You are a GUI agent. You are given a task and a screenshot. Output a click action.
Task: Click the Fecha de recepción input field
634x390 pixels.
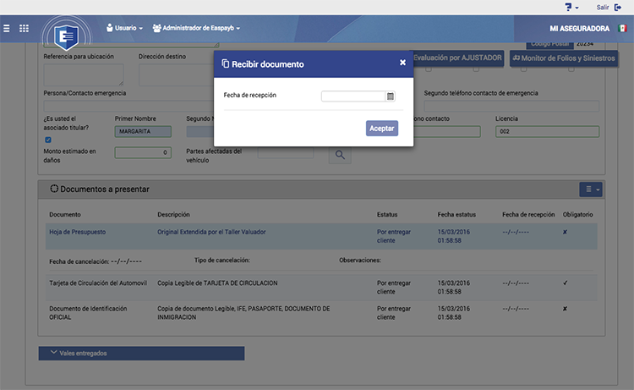[x=353, y=96]
